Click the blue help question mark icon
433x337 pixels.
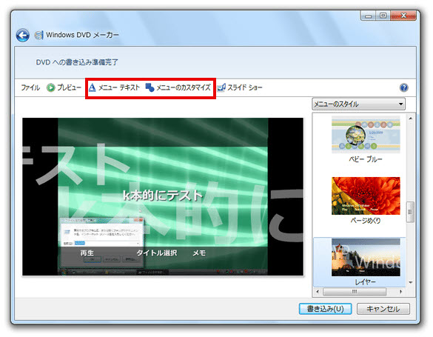tap(403, 88)
